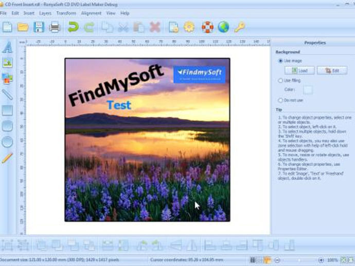Open a file using the folder icon

click(x=23, y=27)
